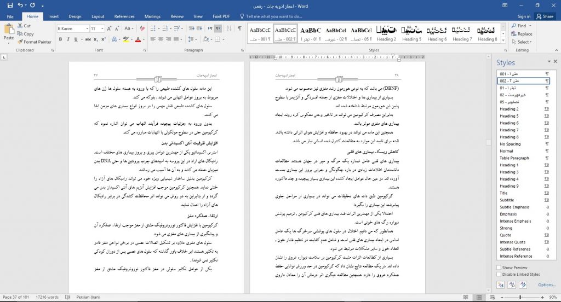
Task: Click the Save icon in title bar
Action: (x=10, y=5)
